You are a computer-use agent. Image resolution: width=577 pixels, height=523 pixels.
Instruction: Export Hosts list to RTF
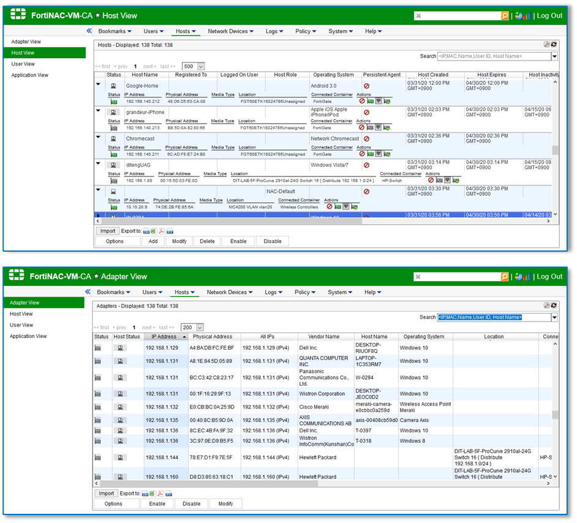170,231
